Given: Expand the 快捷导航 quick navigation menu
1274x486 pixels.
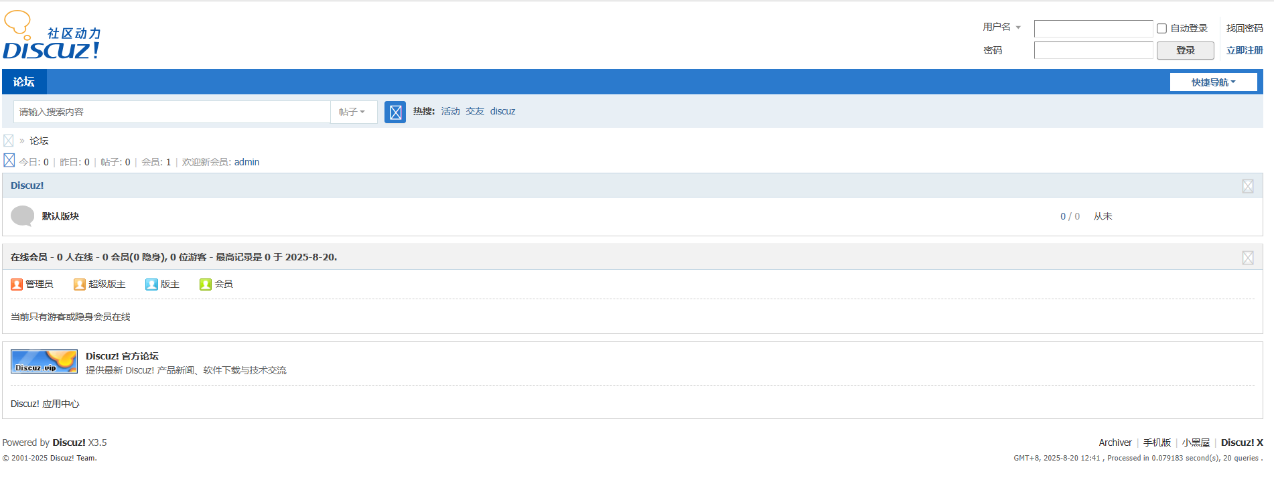Looking at the screenshot, I should (1213, 82).
